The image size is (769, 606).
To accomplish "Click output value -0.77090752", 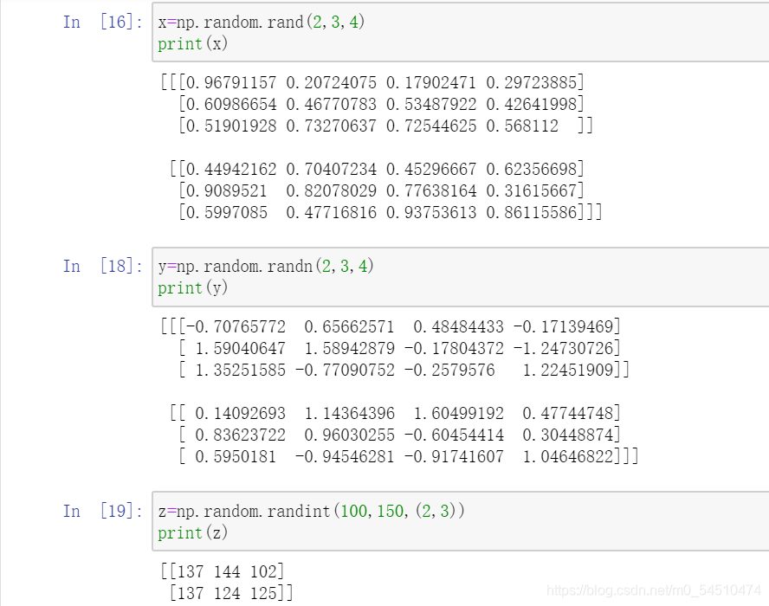I will pos(346,371).
